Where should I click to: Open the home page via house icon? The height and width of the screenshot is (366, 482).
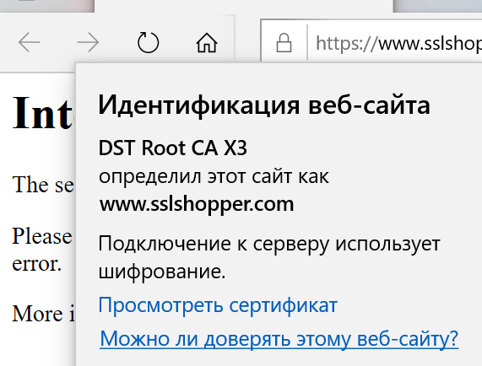tap(207, 42)
